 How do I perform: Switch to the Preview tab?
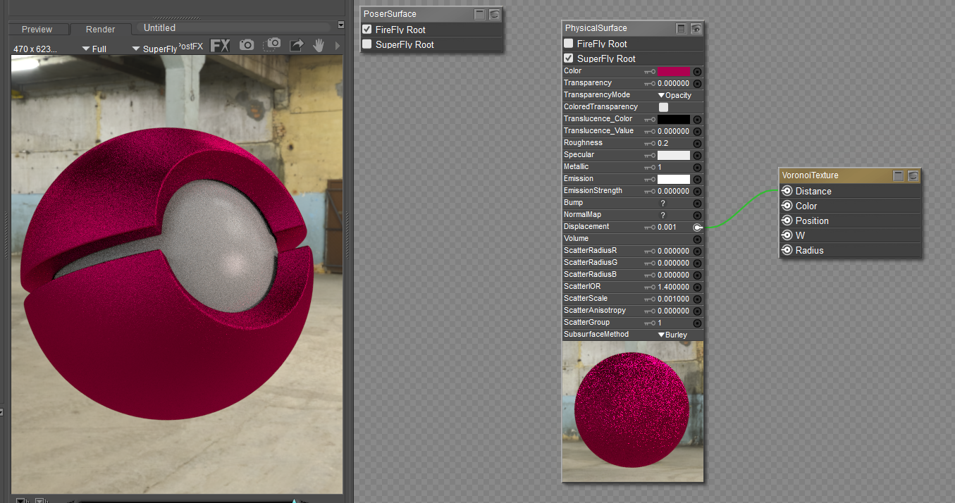37,30
